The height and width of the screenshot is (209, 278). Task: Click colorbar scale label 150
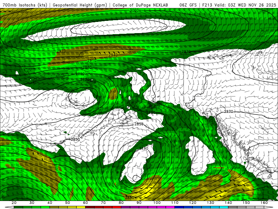[x=246, y=203]
